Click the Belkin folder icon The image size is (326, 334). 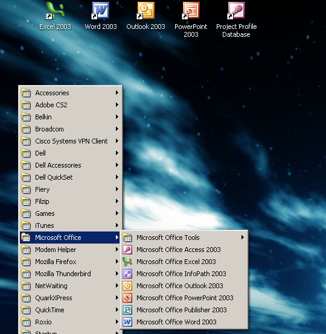pos(26,117)
